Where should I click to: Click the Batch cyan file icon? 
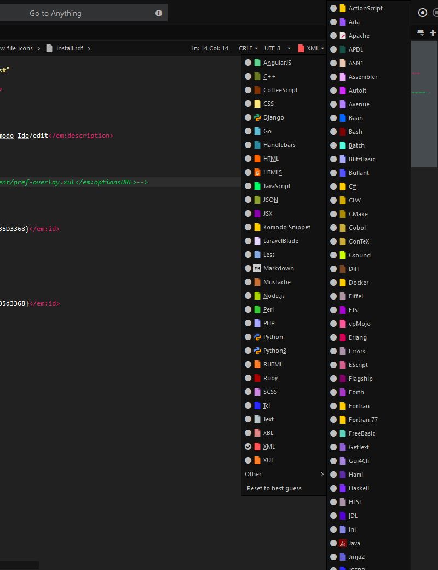343,145
